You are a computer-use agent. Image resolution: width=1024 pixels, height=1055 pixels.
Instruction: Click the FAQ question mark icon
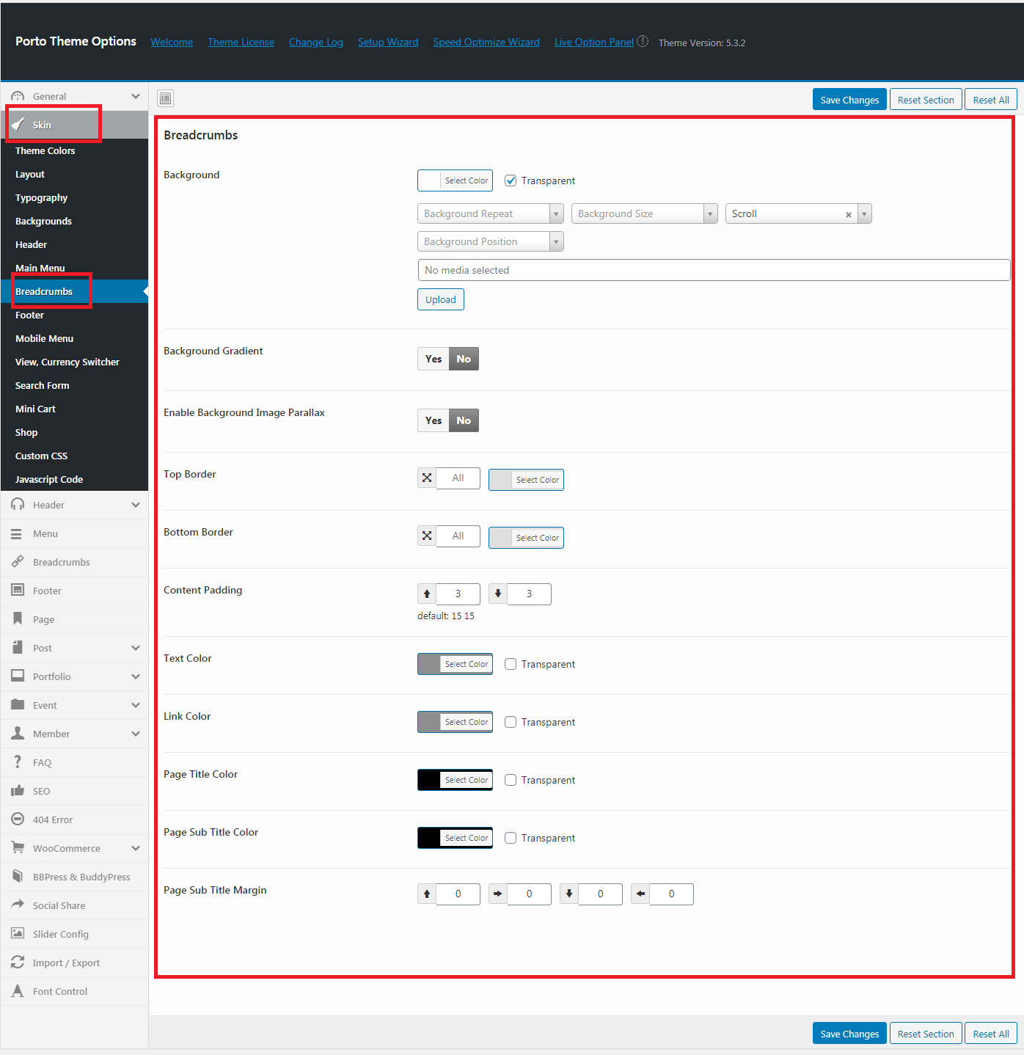tap(18, 762)
